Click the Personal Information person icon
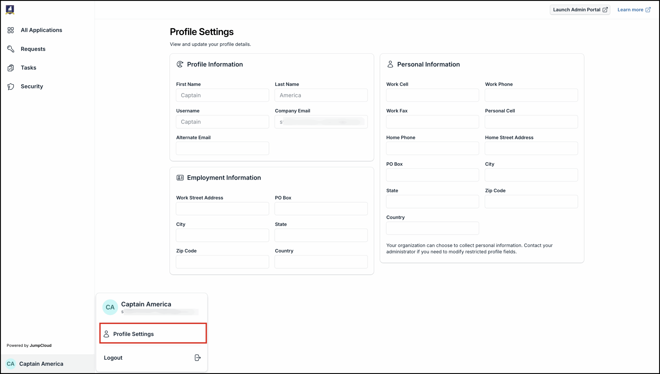 (x=390, y=64)
